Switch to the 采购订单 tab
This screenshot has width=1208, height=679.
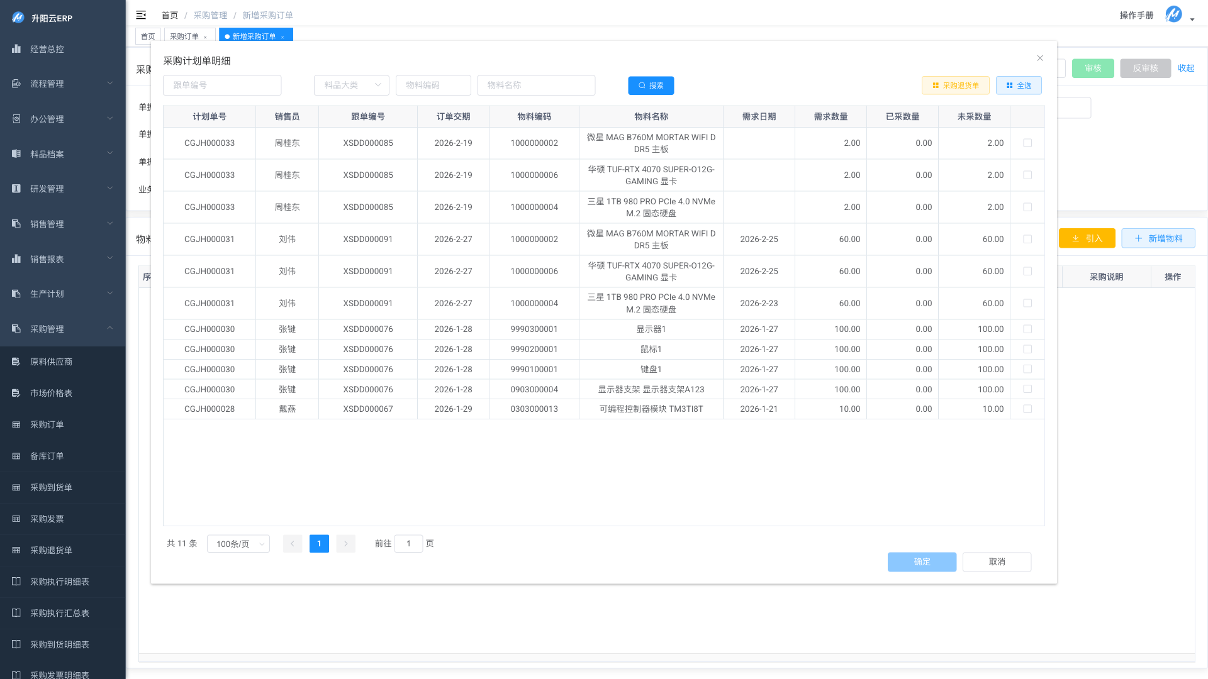[184, 36]
